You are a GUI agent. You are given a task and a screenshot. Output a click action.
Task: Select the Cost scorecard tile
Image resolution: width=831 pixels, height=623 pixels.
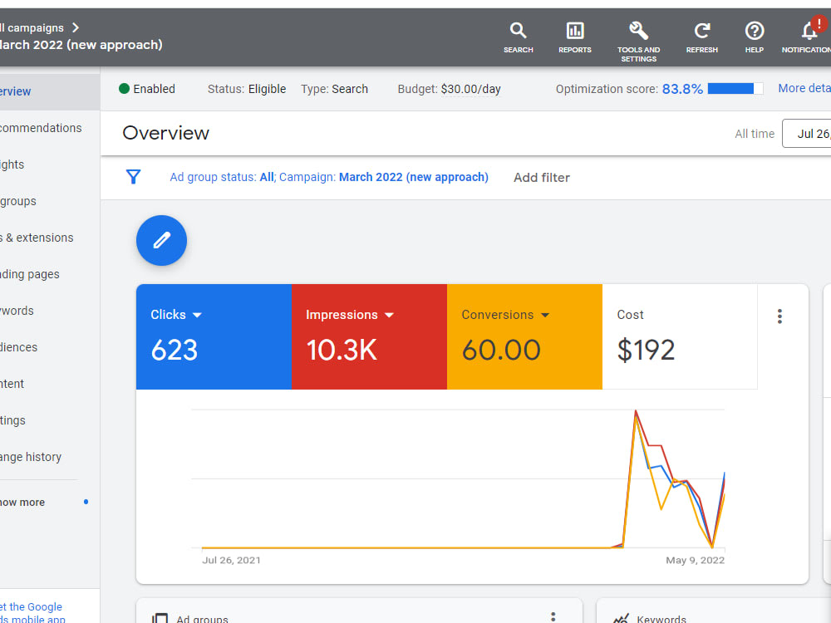coord(680,337)
